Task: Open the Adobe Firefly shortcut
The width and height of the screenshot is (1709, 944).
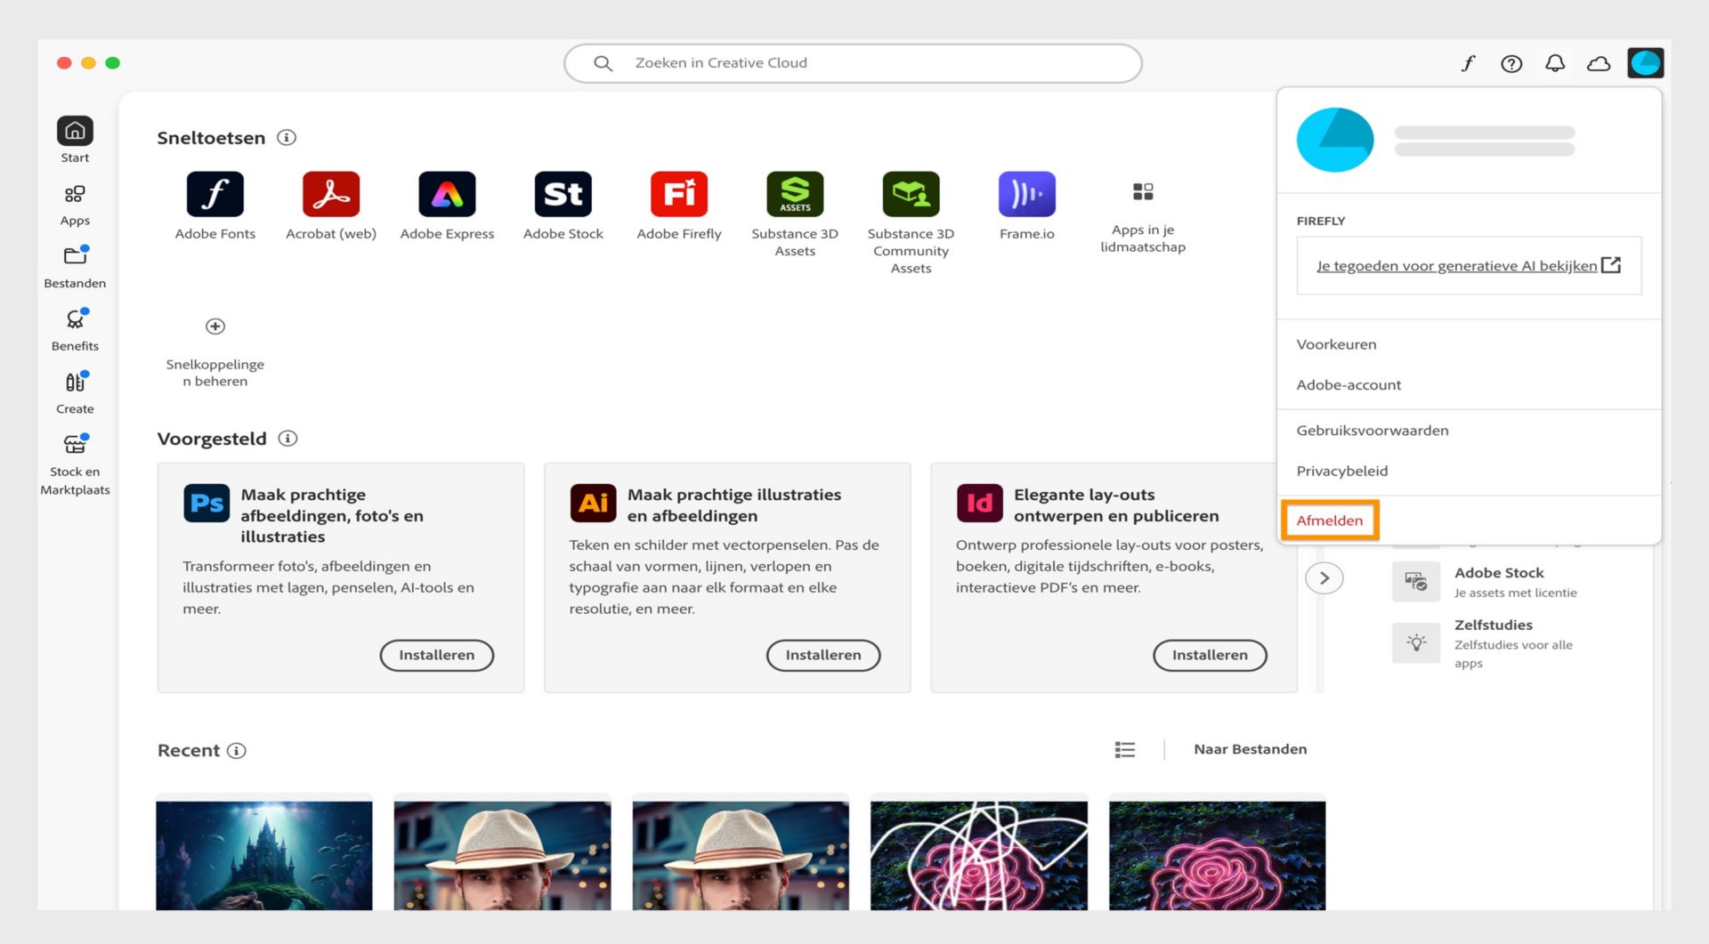Action: pyautogui.click(x=678, y=194)
